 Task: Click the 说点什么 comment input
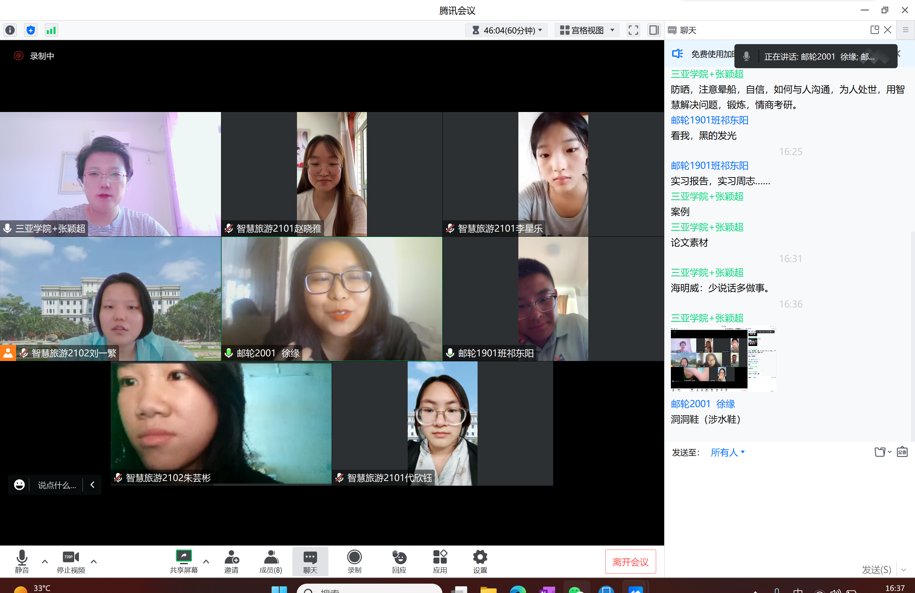pyautogui.click(x=57, y=485)
